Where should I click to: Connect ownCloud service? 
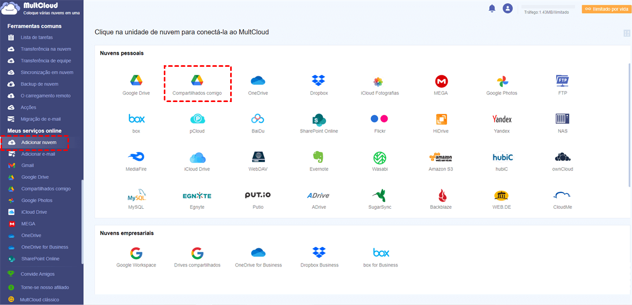(x=562, y=161)
